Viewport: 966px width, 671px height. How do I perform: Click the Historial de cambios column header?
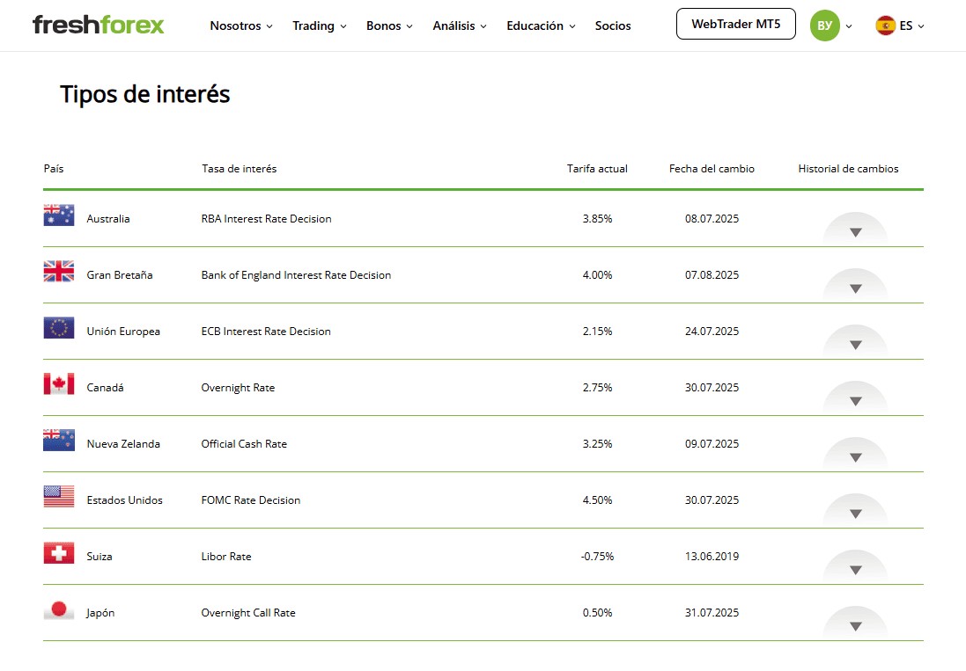[848, 169]
